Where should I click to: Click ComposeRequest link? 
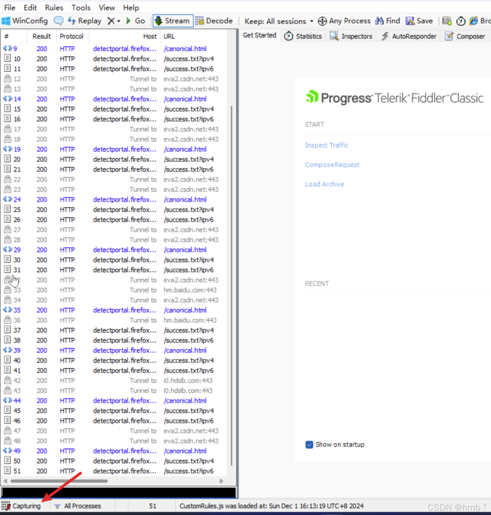[332, 164]
